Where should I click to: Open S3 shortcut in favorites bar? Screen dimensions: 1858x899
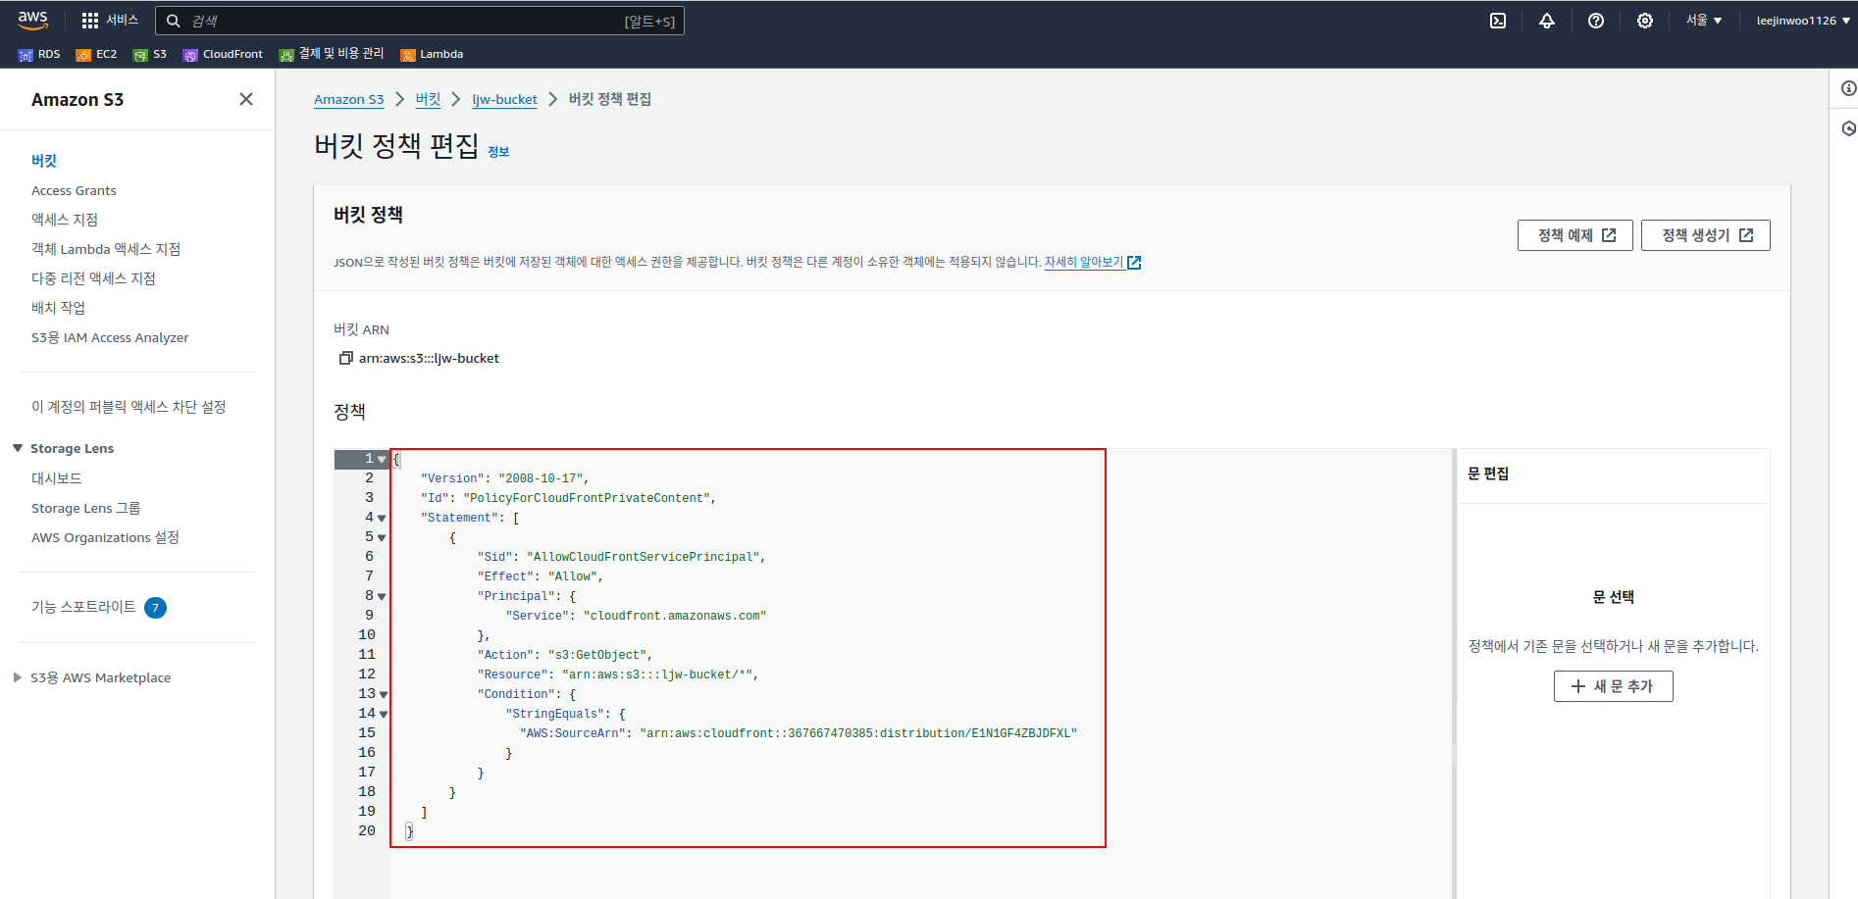tap(150, 55)
